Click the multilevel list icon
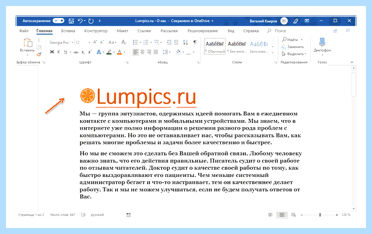The width and height of the screenshot is (372, 234). click(x=157, y=43)
